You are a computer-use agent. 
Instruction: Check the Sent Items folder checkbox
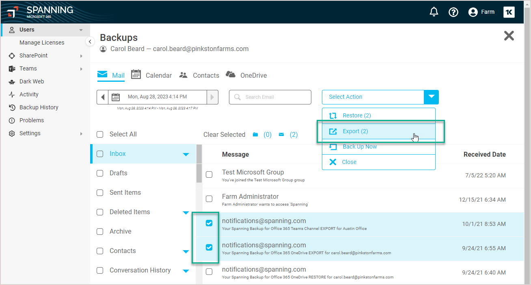pos(100,193)
